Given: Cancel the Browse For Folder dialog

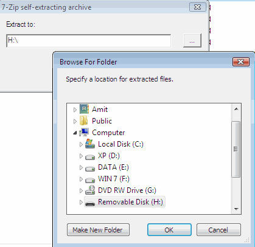Looking at the screenshot, I should [x=218, y=230].
